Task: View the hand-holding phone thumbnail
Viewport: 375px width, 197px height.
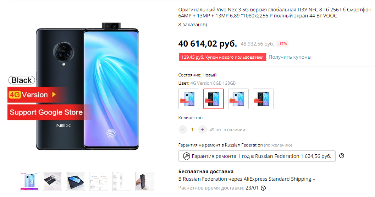Action: [145, 181]
